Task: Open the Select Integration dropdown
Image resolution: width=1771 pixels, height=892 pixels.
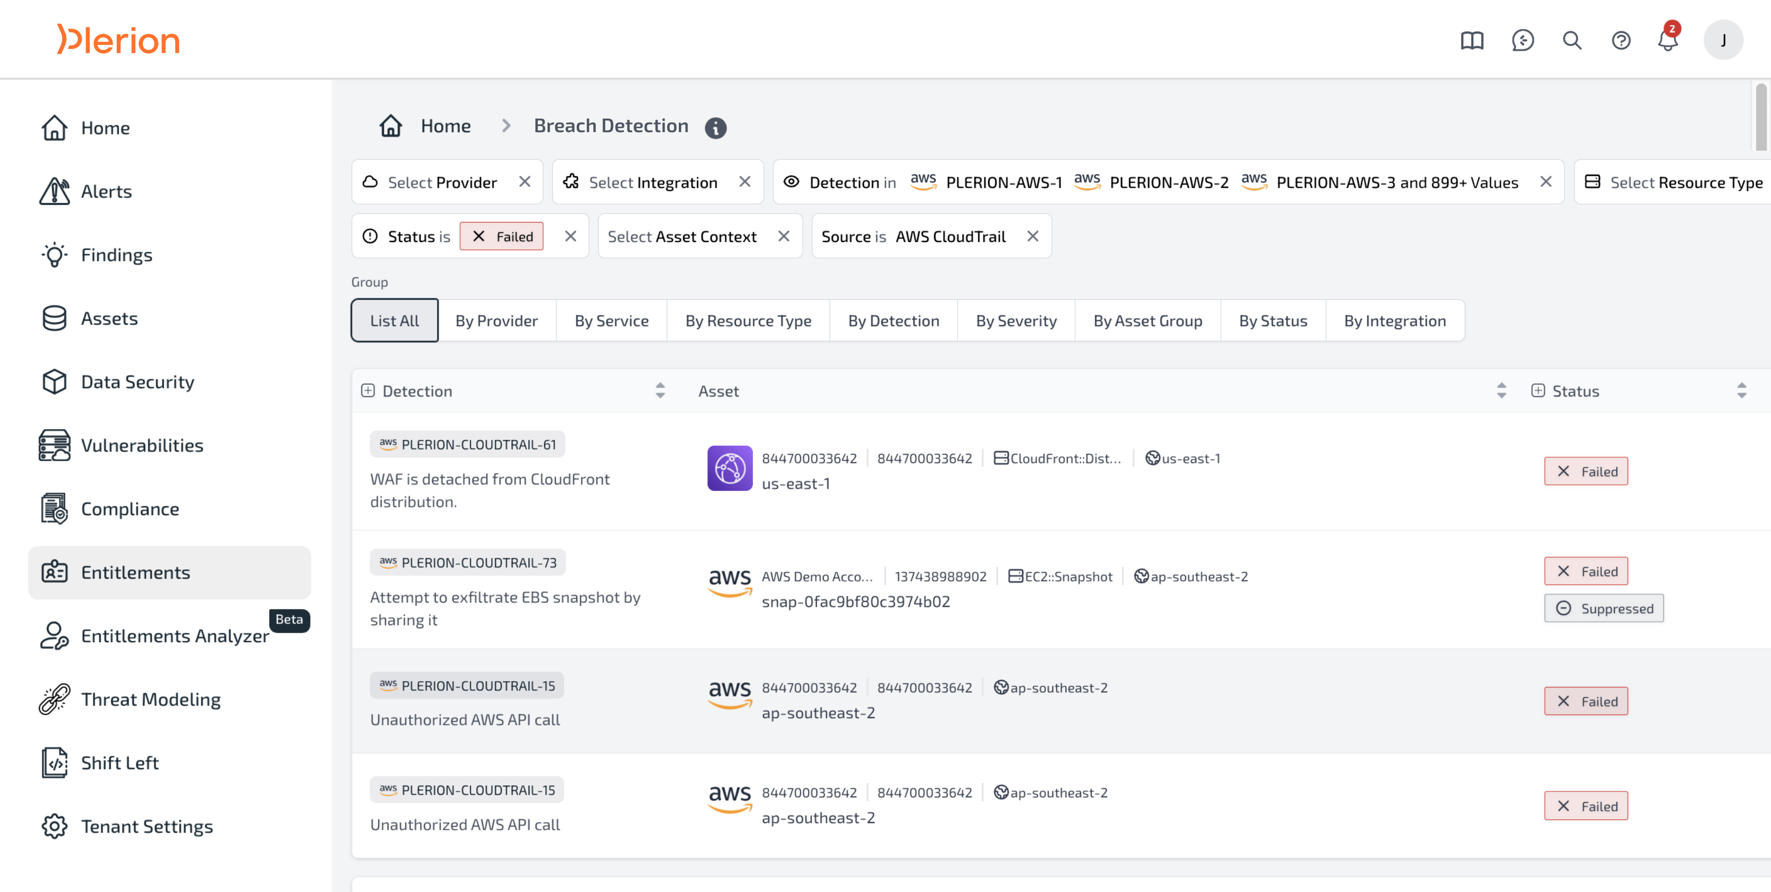Action: click(653, 182)
